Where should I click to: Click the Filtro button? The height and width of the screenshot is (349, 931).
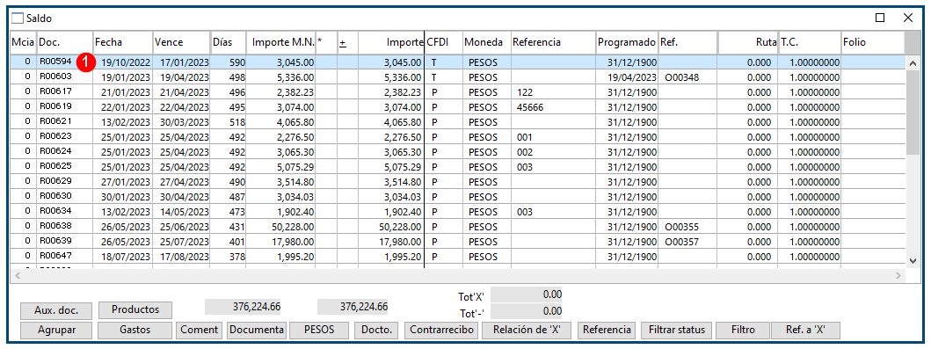point(743,330)
